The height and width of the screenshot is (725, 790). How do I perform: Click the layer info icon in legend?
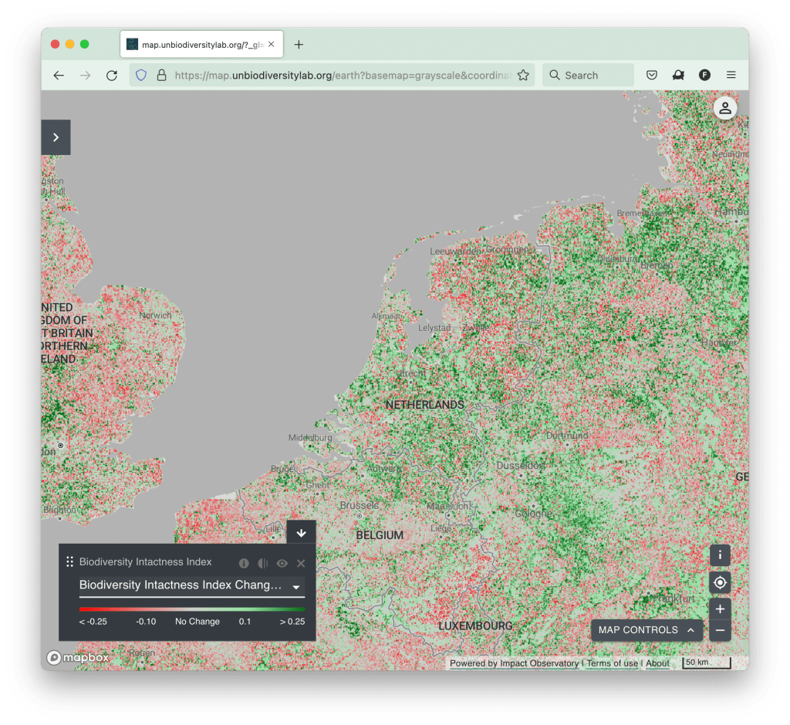click(x=244, y=564)
